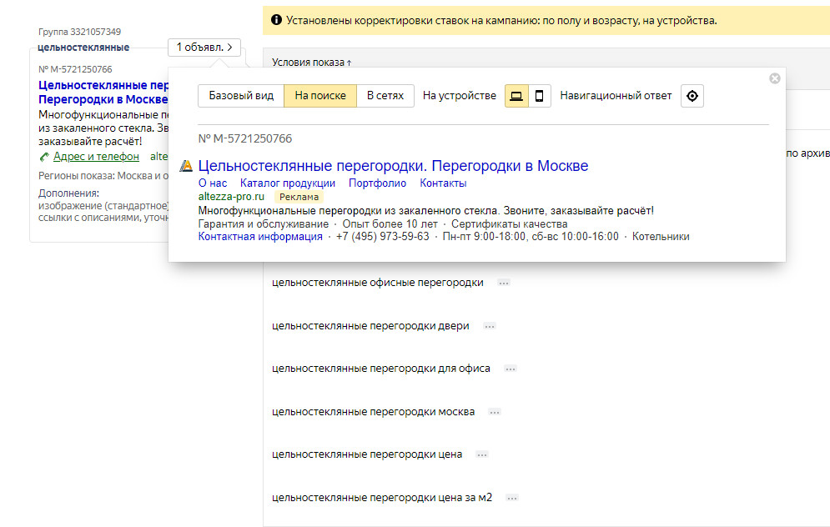Click the Портфолио sitelink
This screenshot has width=830, height=527.
(x=378, y=183)
